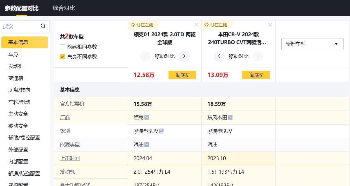The width and height of the screenshot is (350, 186).
Task: Jump to 发动机 section in sidebar
Action: tap(16, 66)
